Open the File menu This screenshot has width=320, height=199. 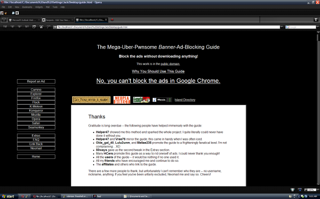[x=4, y=7]
